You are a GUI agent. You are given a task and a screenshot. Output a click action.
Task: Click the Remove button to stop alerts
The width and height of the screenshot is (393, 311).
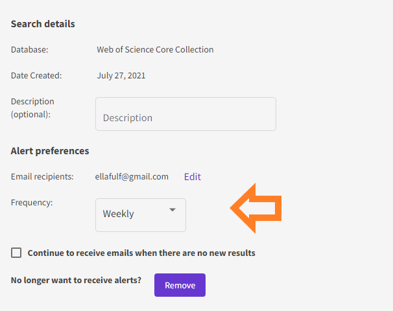point(180,285)
